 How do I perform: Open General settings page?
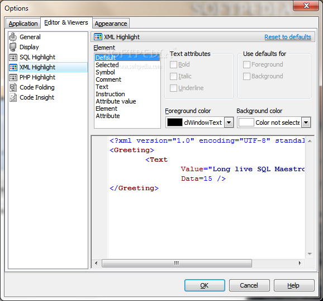(30, 37)
